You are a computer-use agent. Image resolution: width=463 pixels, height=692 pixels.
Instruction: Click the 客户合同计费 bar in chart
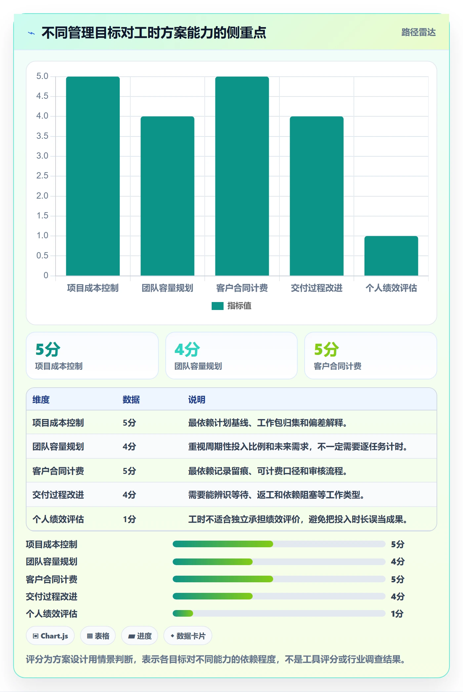click(242, 176)
